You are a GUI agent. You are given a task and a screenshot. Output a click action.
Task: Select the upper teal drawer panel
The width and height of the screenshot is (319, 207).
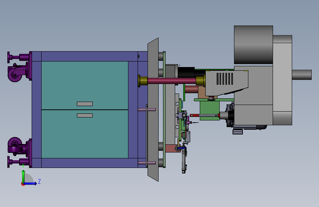pos(85,85)
